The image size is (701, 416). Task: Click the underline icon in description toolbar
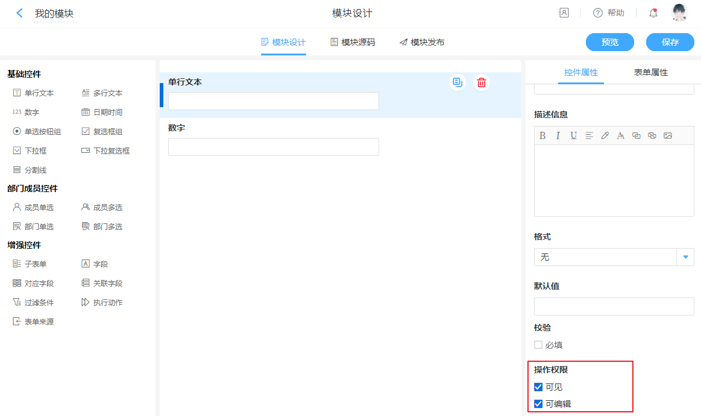pyautogui.click(x=574, y=135)
